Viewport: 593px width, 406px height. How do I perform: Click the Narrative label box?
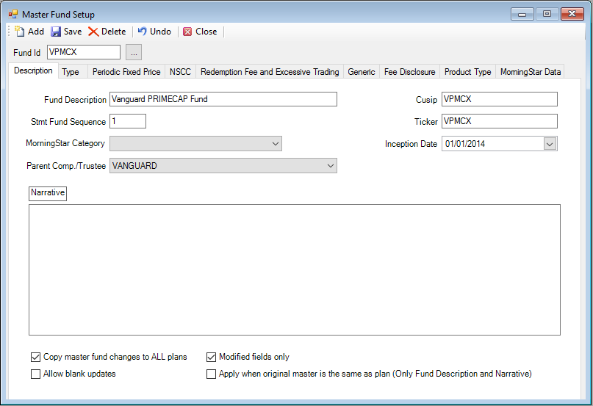point(48,193)
